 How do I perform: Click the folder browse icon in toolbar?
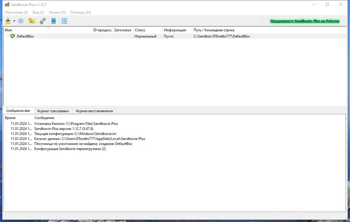click(31, 21)
